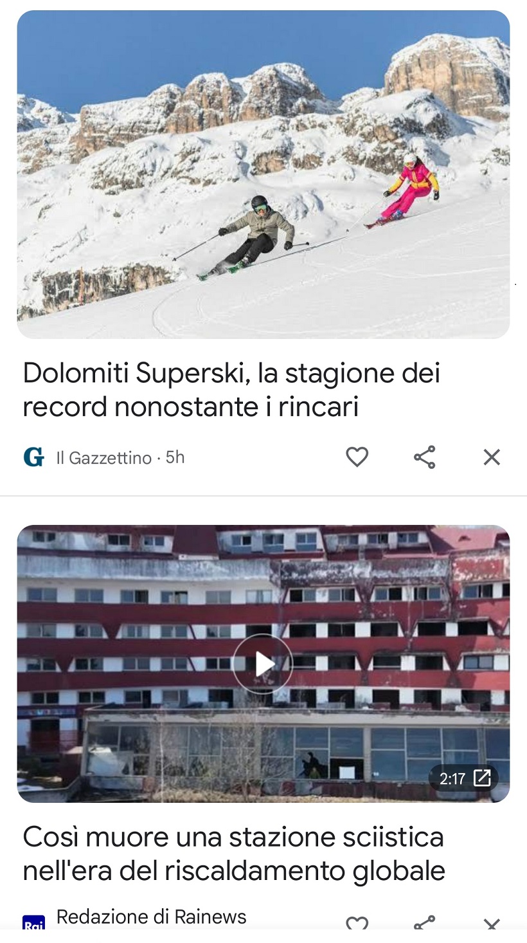The image size is (527, 943).
Task: Open the Il Gazzettino source name
Action: coord(103,458)
